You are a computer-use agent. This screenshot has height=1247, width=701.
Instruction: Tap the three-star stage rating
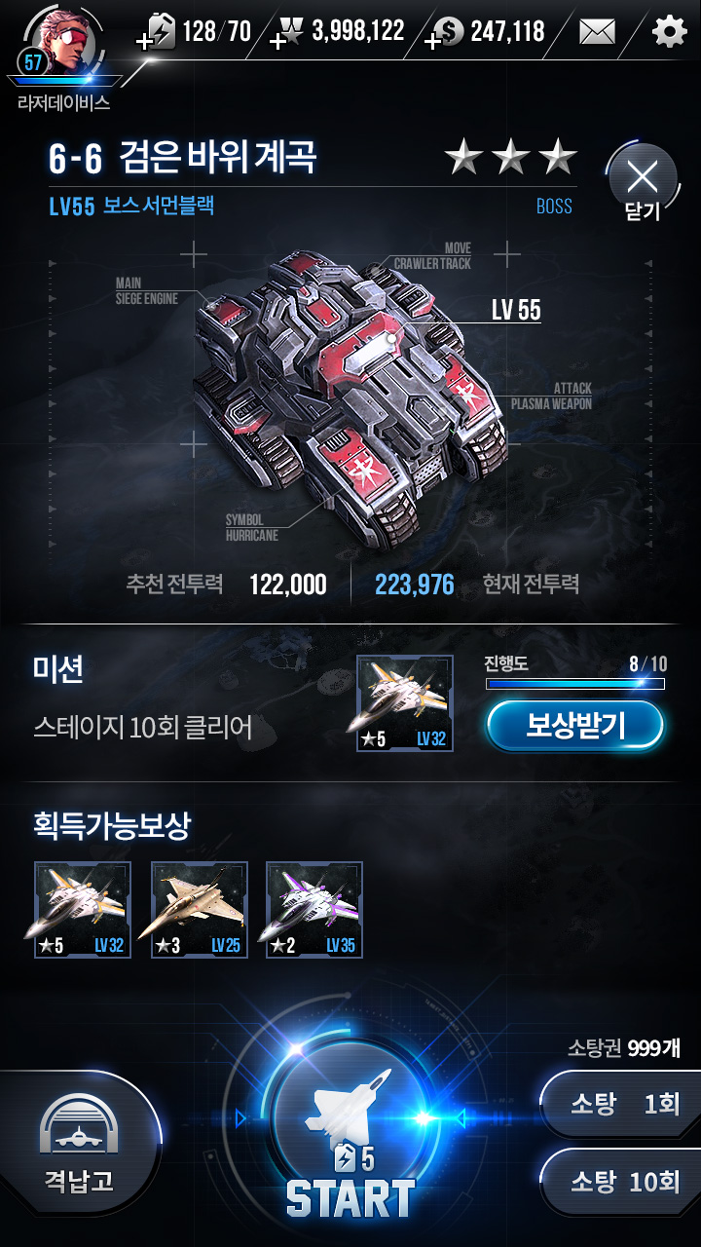511,157
